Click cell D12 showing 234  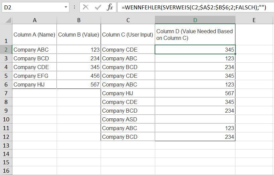195,137
